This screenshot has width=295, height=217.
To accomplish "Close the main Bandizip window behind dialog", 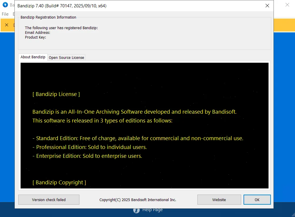I will pyautogui.click(x=287, y=5).
